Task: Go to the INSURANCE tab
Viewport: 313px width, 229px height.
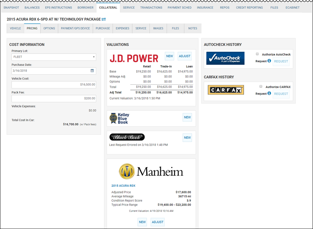Action: (x=205, y=8)
